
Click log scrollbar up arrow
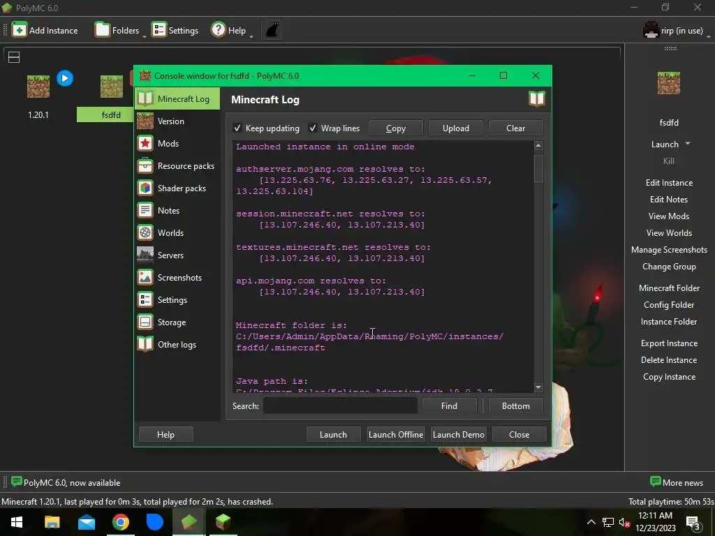538,145
